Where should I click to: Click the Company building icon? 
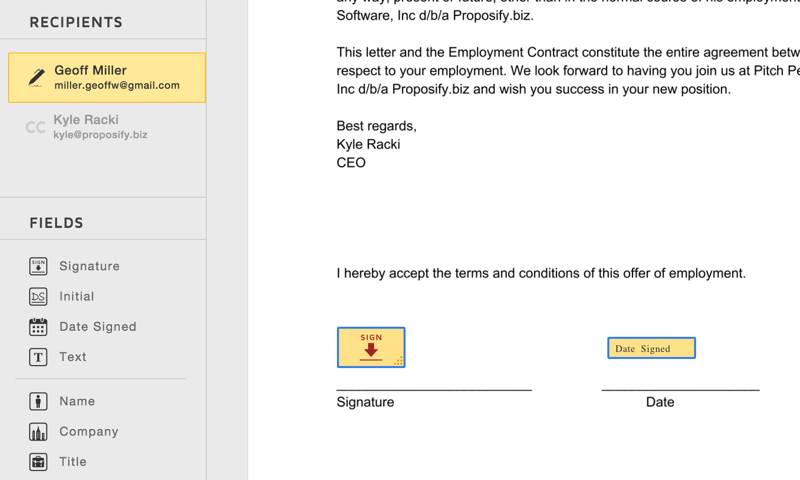tap(38, 432)
